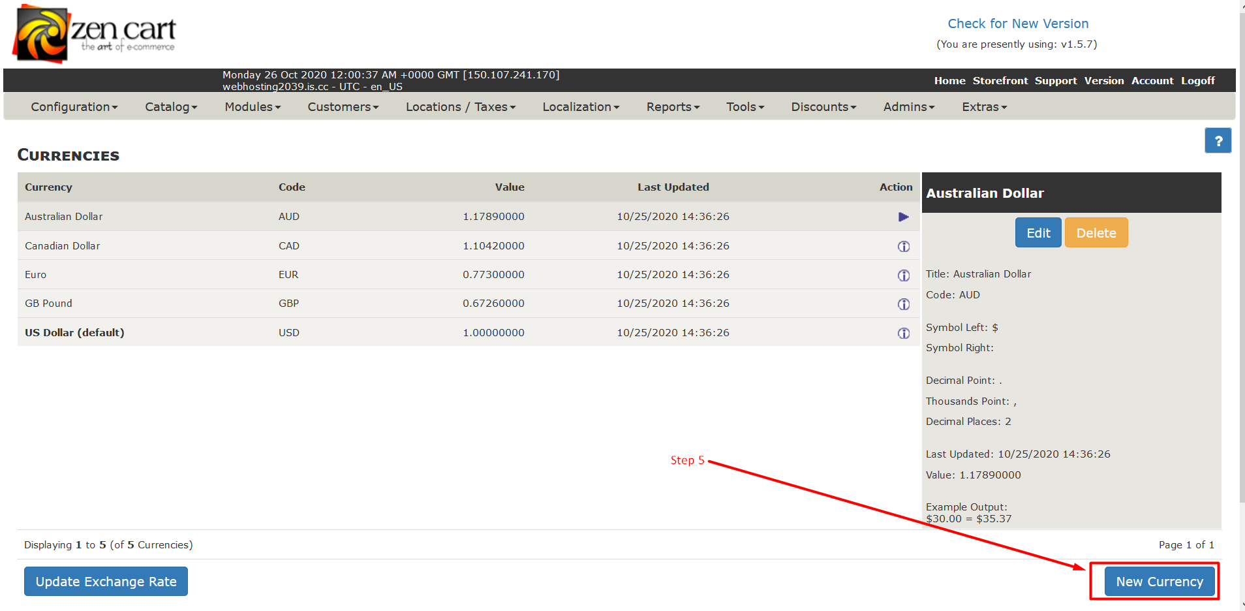Click the selected arrow icon for Australian Dollar
The height and width of the screenshot is (611, 1245).
point(903,217)
